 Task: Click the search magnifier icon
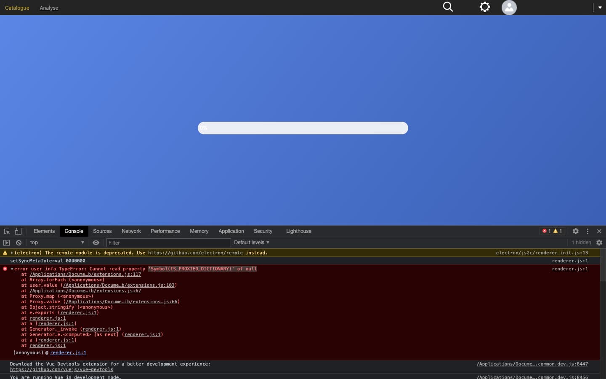coord(448,7)
